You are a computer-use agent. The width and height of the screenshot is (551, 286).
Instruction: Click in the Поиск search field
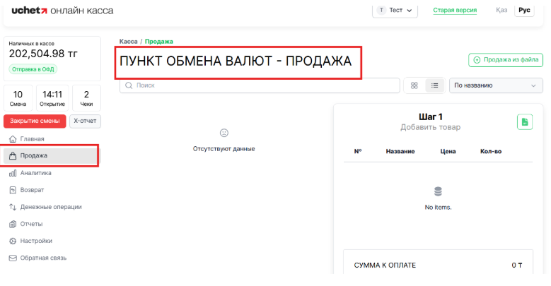coord(260,85)
